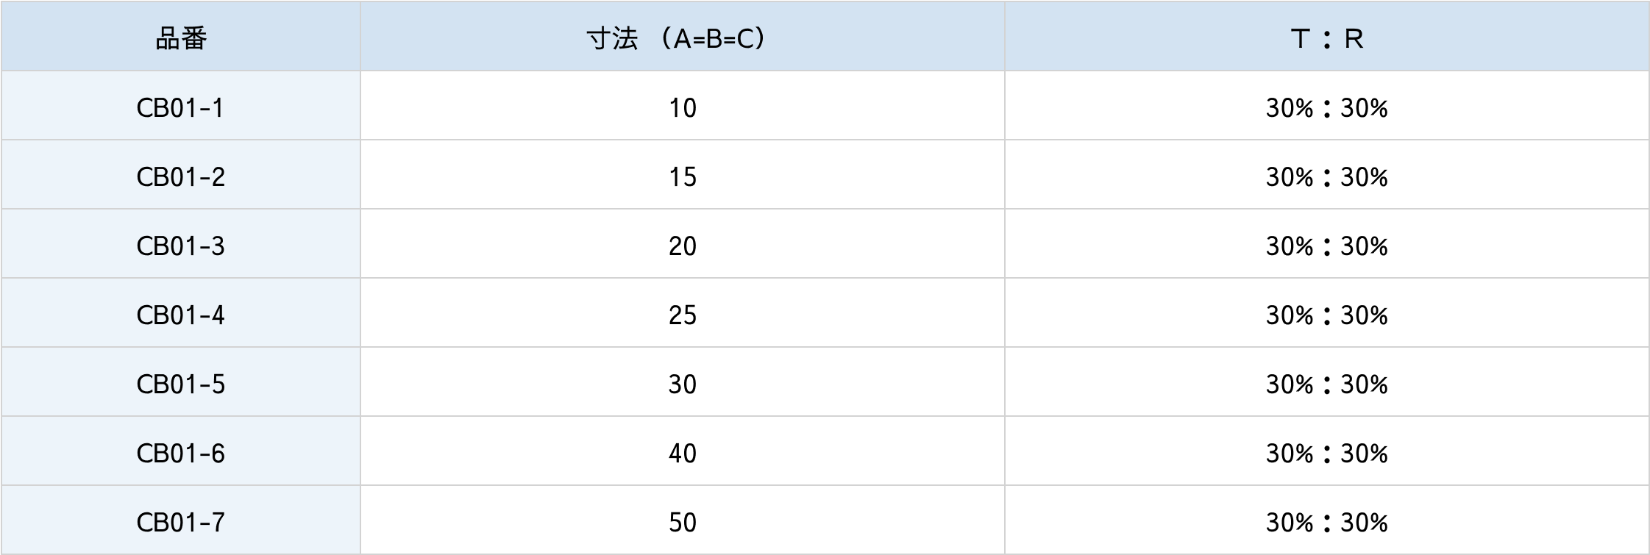Screen dimensions: 1650x555
Task: Click the T : R column header
Action: (x=1326, y=38)
